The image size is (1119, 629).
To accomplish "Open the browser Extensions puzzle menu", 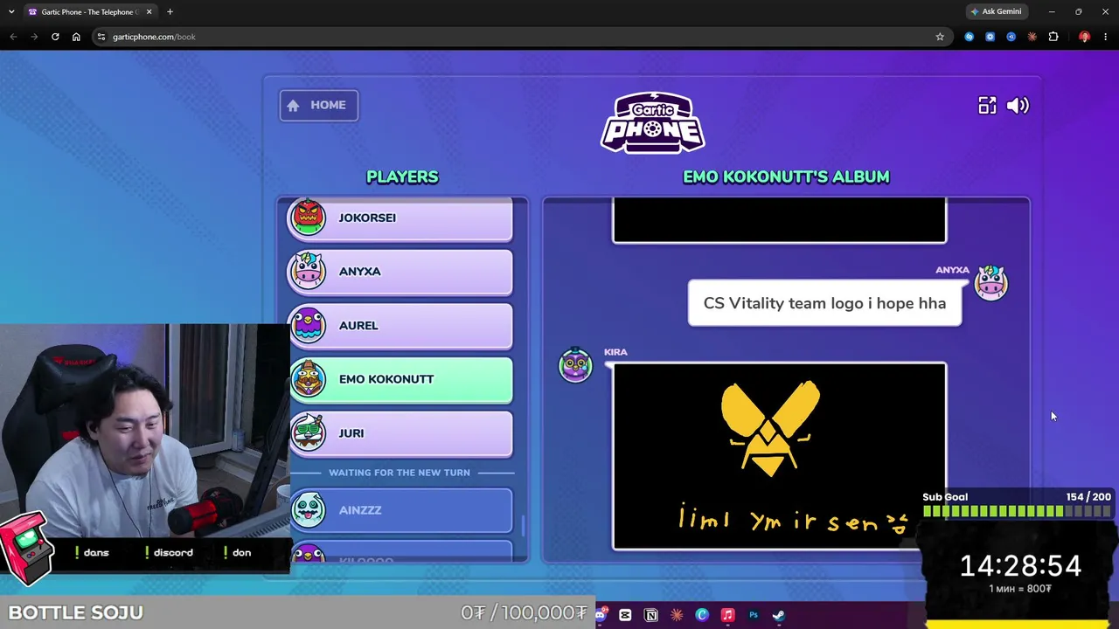I will 1053,37.
